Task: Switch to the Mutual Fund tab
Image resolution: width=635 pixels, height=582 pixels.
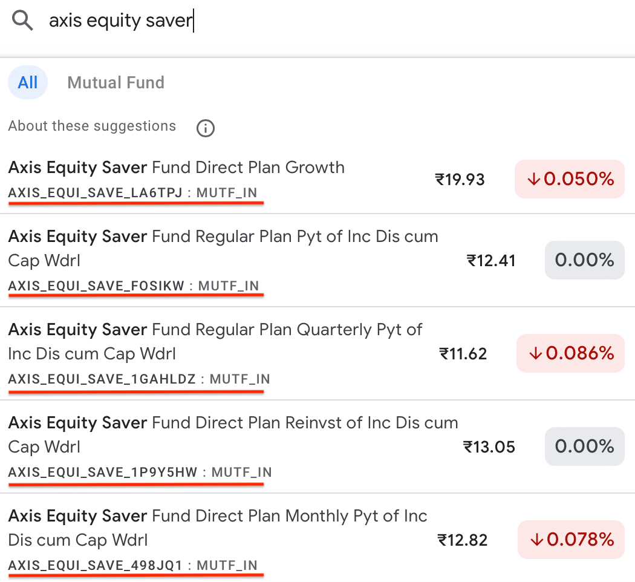Action: click(x=116, y=82)
